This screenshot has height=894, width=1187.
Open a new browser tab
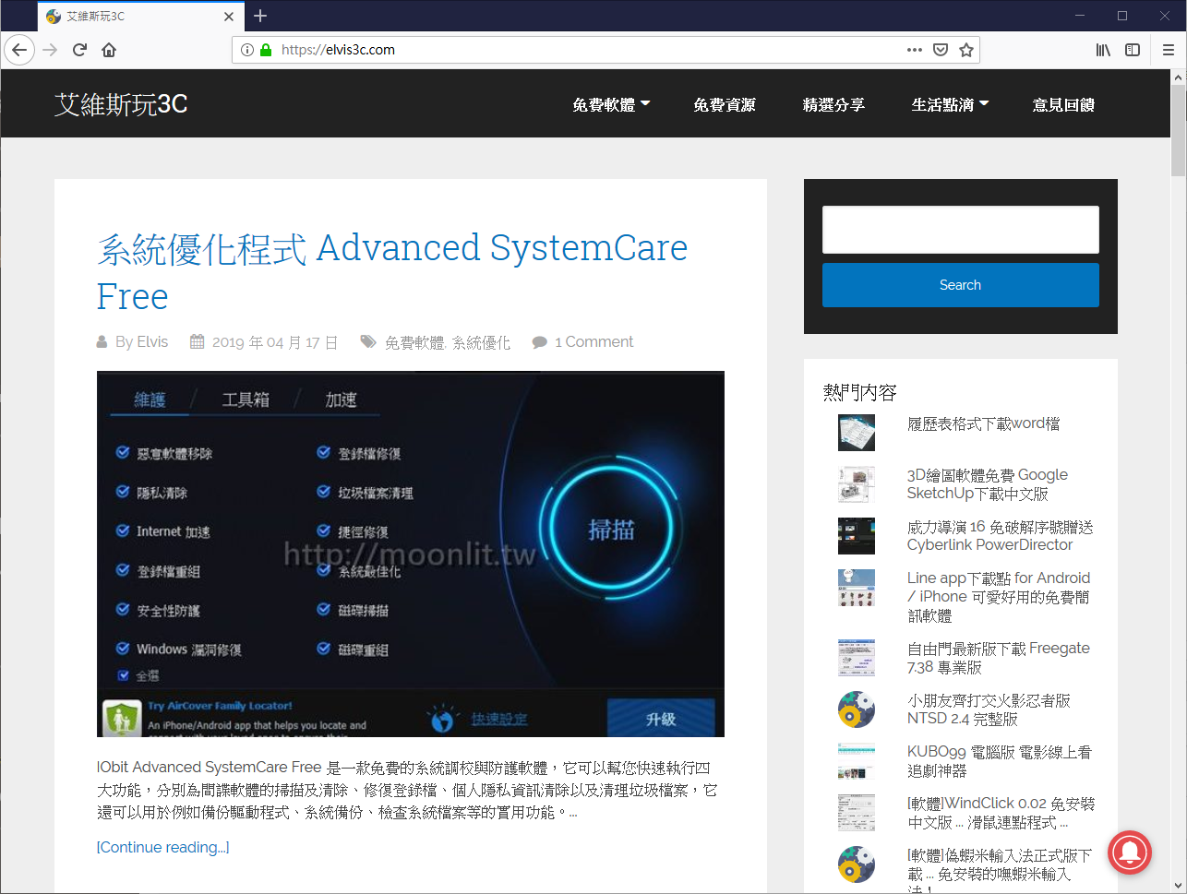coord(260,16)
